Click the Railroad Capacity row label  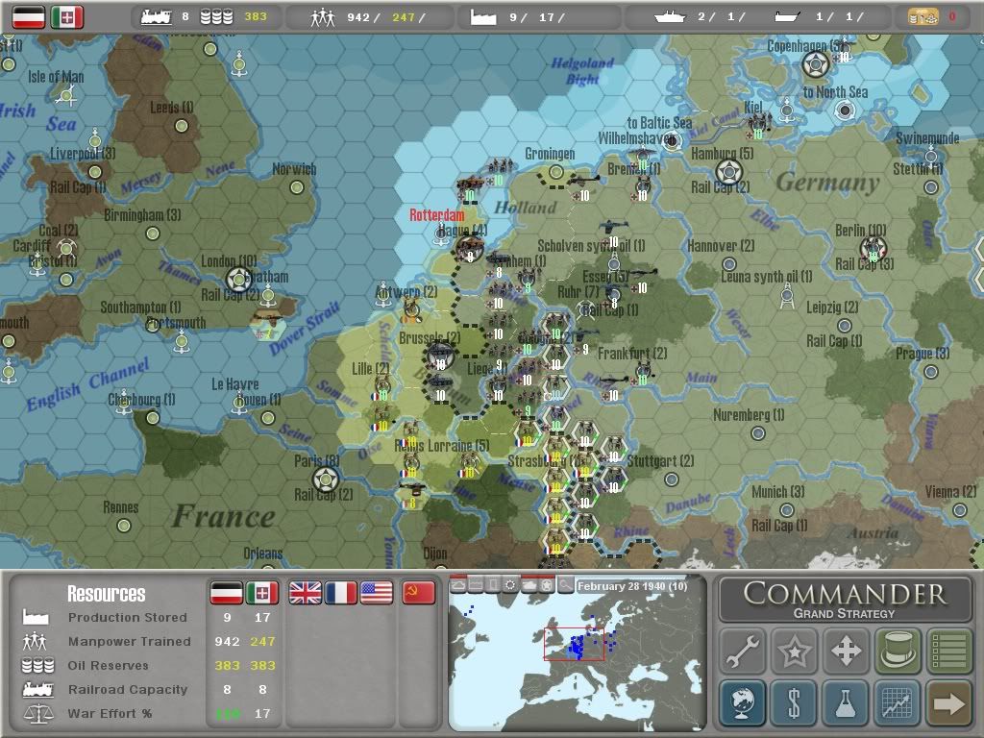[128, 689]
